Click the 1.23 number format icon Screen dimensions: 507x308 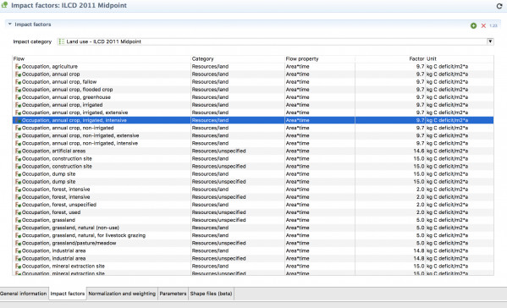tap(493, 25)
